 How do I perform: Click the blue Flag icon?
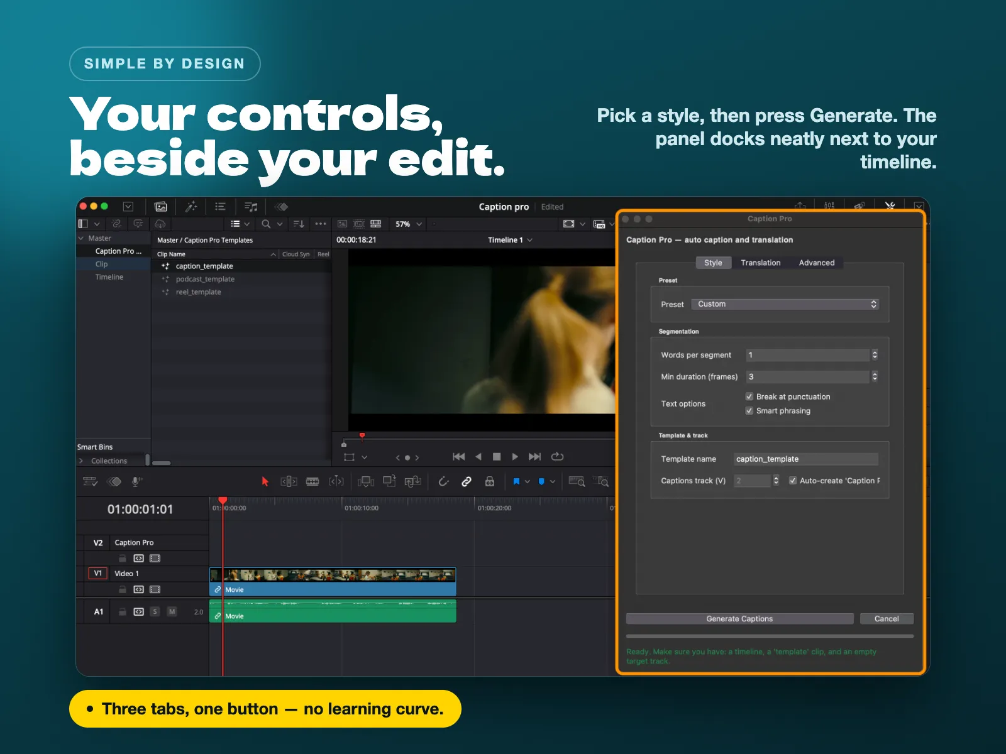[x=516, y=481]
